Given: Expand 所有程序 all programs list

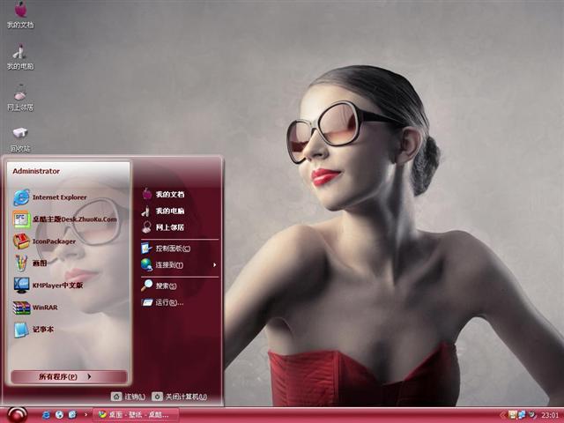Looking at the screenshot, I should coord(69,376).
